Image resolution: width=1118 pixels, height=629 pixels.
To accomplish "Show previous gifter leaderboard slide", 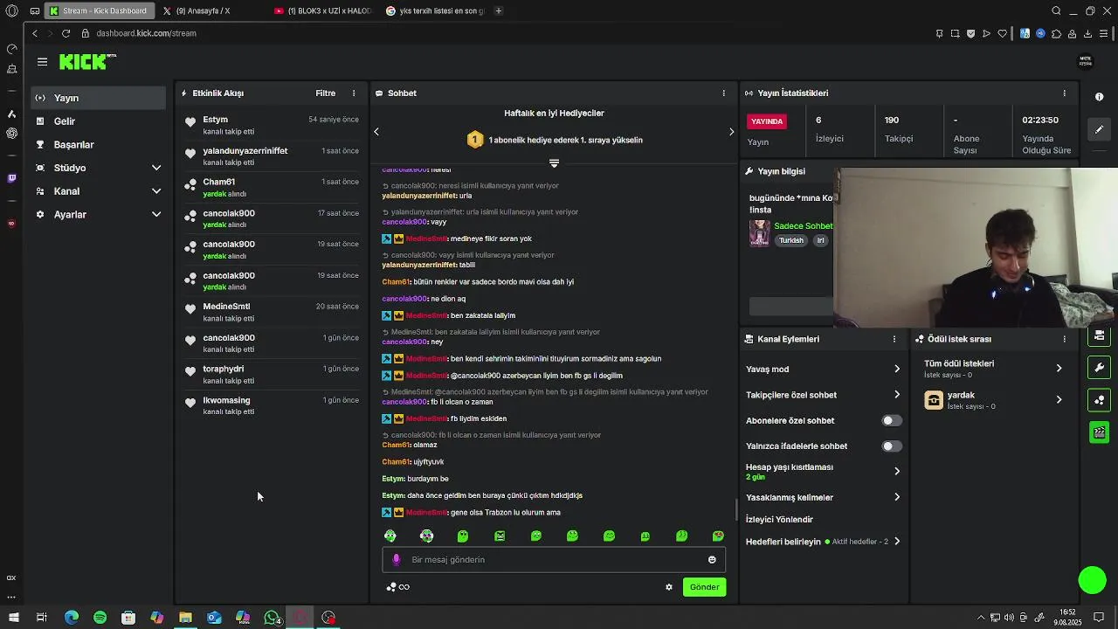I will pyautogui.click(x=376, y=132).
